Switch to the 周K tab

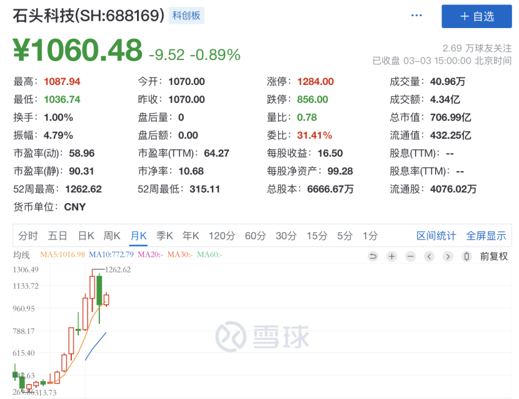pyautogui.click(x=112, y=235)
